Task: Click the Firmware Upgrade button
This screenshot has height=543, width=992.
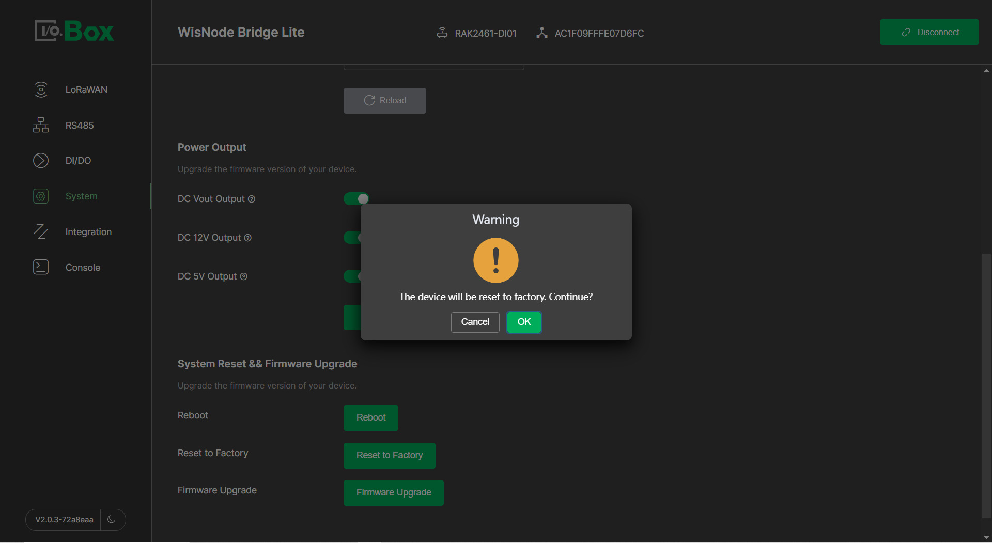Action: point(393,492)
